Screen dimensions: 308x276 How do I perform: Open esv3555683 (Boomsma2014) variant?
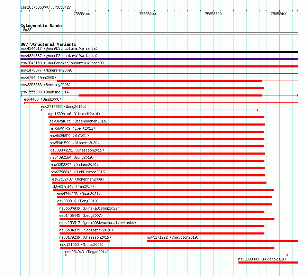(46, 92)
